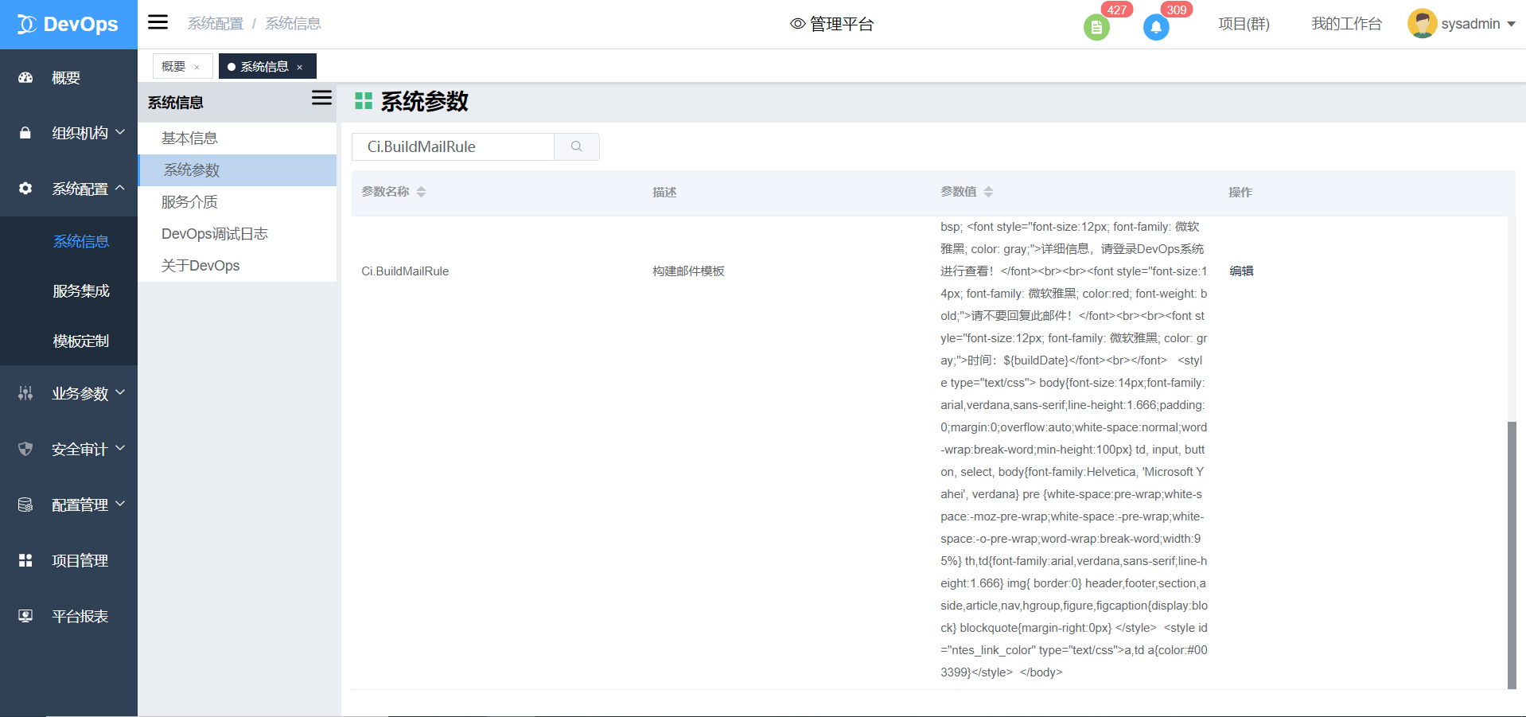The height and width of the screenshot is (717, 1526).
Task: Click the 概要 dashboard icon
Action: tap(25, 77)
